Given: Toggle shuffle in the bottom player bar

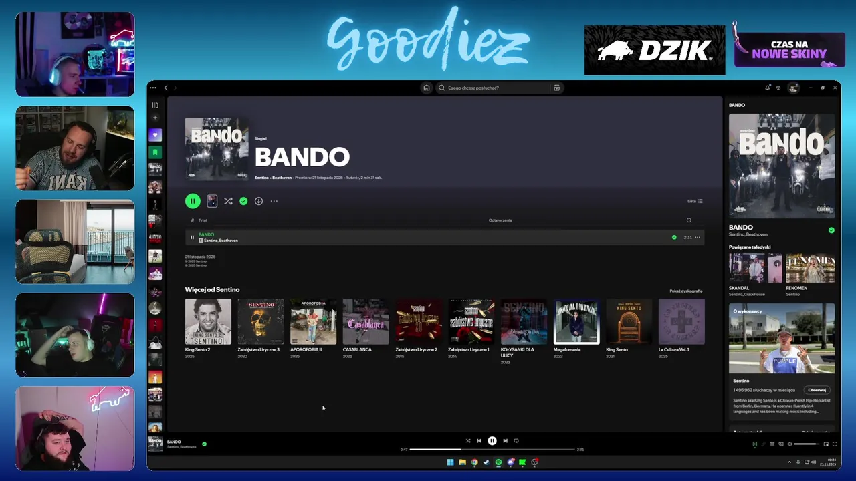Looking at the screenshot, I should (x=468, y=441).
